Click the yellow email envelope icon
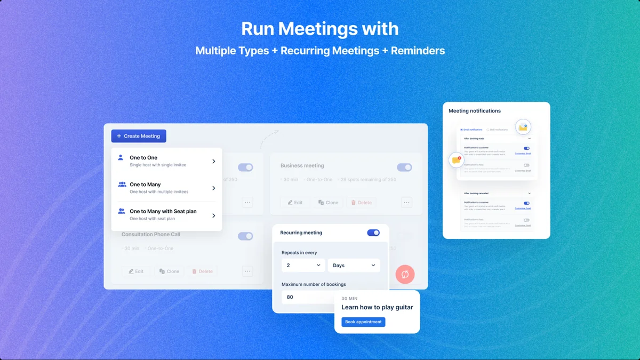 (x=523, y=127)
